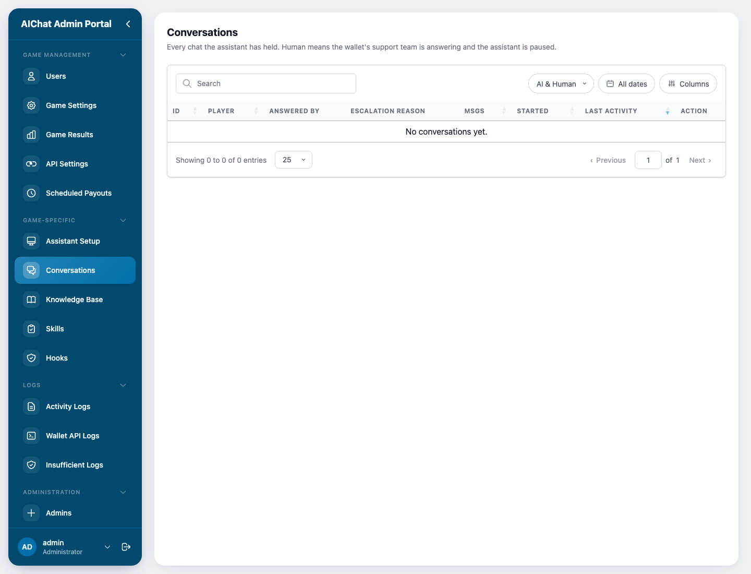Open Knowledge Base in sidebar
Image resolution: width=751 pixels, height=574 pixels.
(75, 300)
